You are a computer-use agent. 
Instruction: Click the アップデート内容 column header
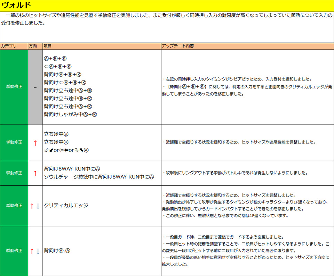(x=178, y=46)
